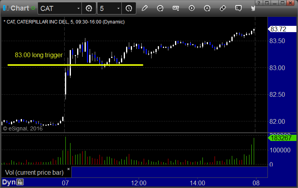Open the chat comment bubble icon
Image resolution: width=298 pixels, height=188 pixels.
[238, 8]
